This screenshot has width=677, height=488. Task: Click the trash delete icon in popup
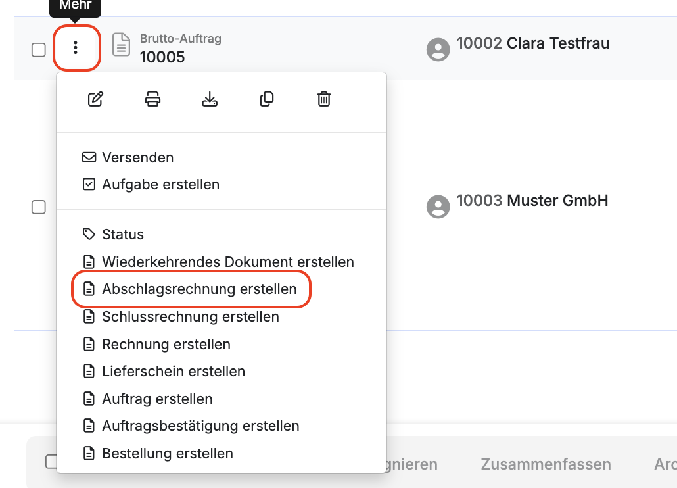tap(324, 99)
